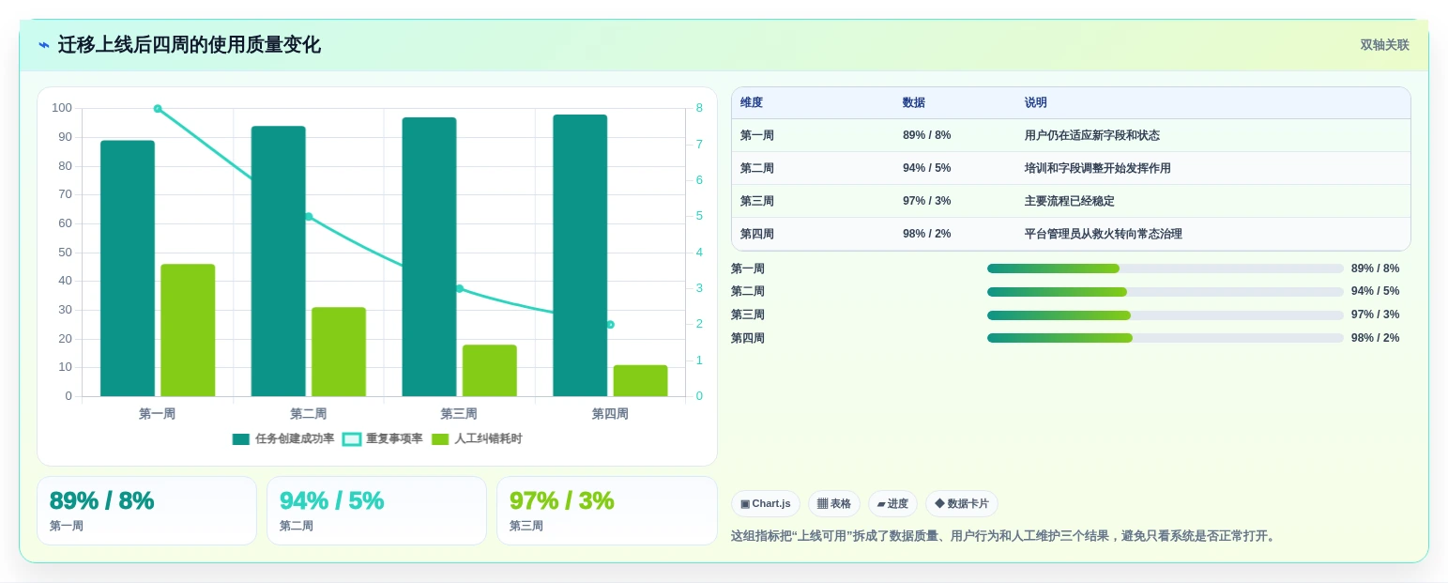This screenshot has height=583, width=1448.
Task: Click the 第四周 x-axis label
Action: point(610,414)
